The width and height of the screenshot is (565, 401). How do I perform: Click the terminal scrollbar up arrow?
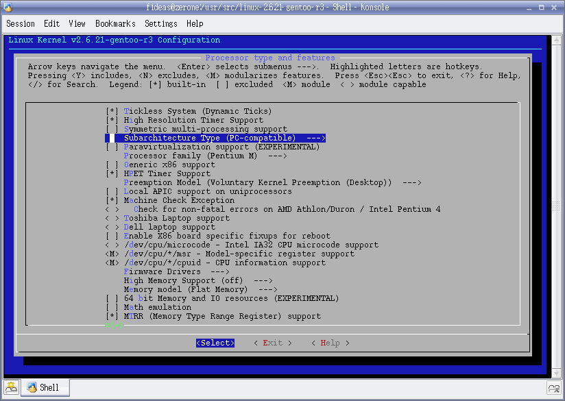pyautogui.click(x=556, y=39)
